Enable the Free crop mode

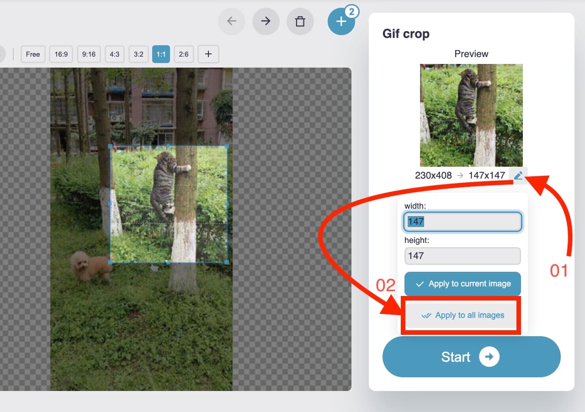coord(32,54)
